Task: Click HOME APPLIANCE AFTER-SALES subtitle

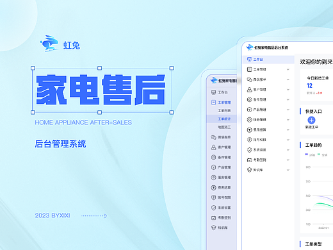Action: pos(83,122)
